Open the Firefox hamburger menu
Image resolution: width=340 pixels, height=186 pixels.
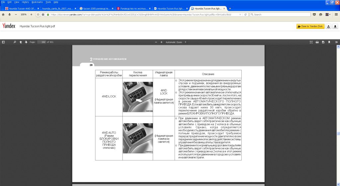(x=336, y=15)
